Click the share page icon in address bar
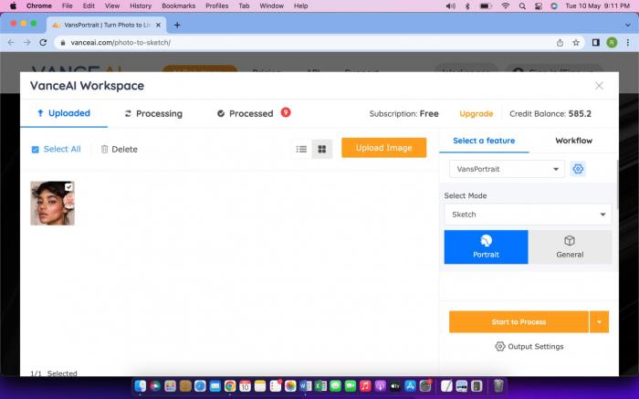This screenshot has height=399, width=639. click(x=560, y=42)
